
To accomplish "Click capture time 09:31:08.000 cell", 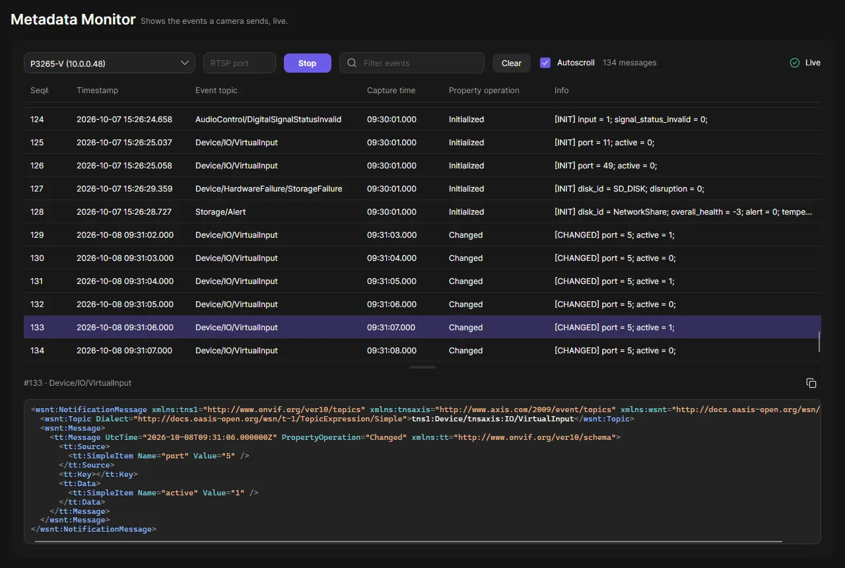I will [392, 351].
